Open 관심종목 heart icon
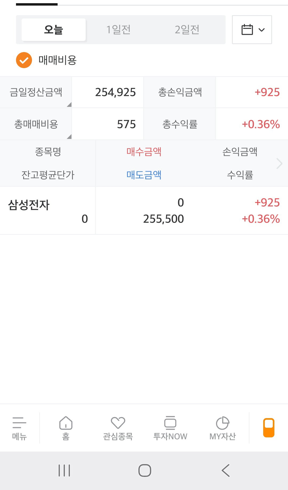Screen dimensions: 288x490 point(118,423)
